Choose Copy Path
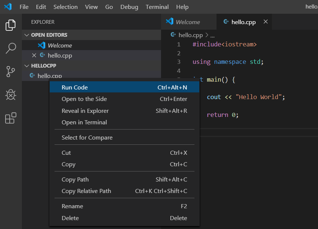This screenshot has width=318, height=229. pyautogui.click(x=124, y=180)
